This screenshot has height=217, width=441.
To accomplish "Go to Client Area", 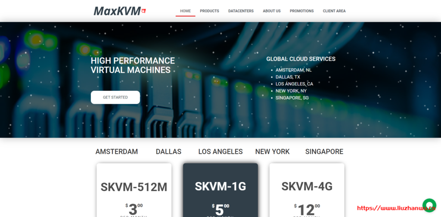I will point(334,11).
